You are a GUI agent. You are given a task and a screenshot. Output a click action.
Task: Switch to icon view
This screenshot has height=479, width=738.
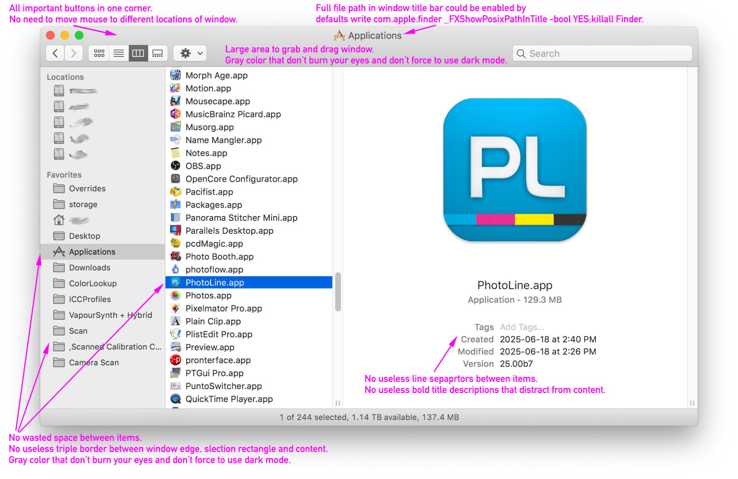coord(99,53)
